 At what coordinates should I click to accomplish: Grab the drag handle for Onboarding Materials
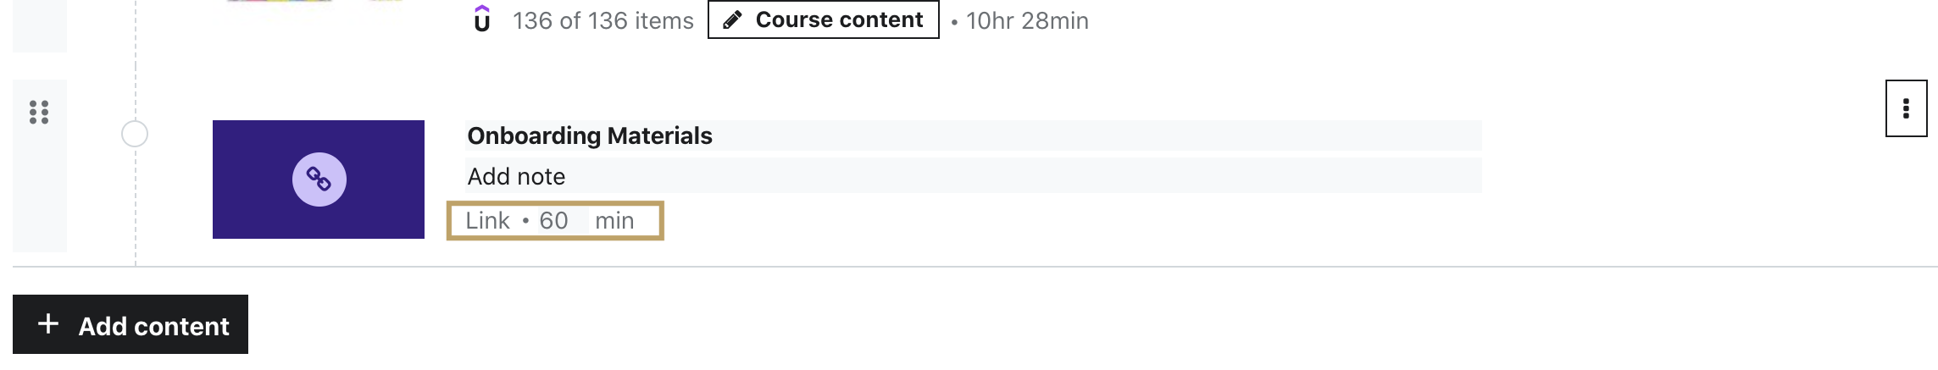[x=39, y=113]
